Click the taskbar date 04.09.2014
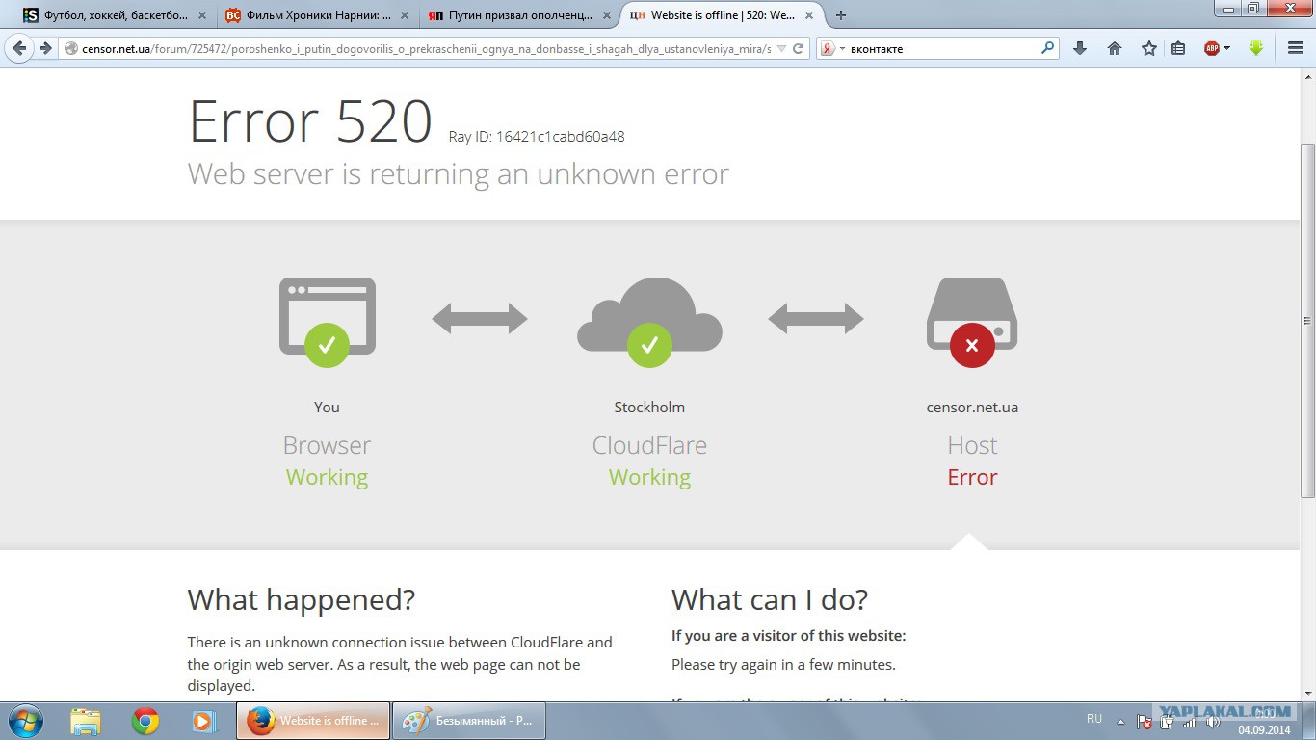 [1264, 730]
